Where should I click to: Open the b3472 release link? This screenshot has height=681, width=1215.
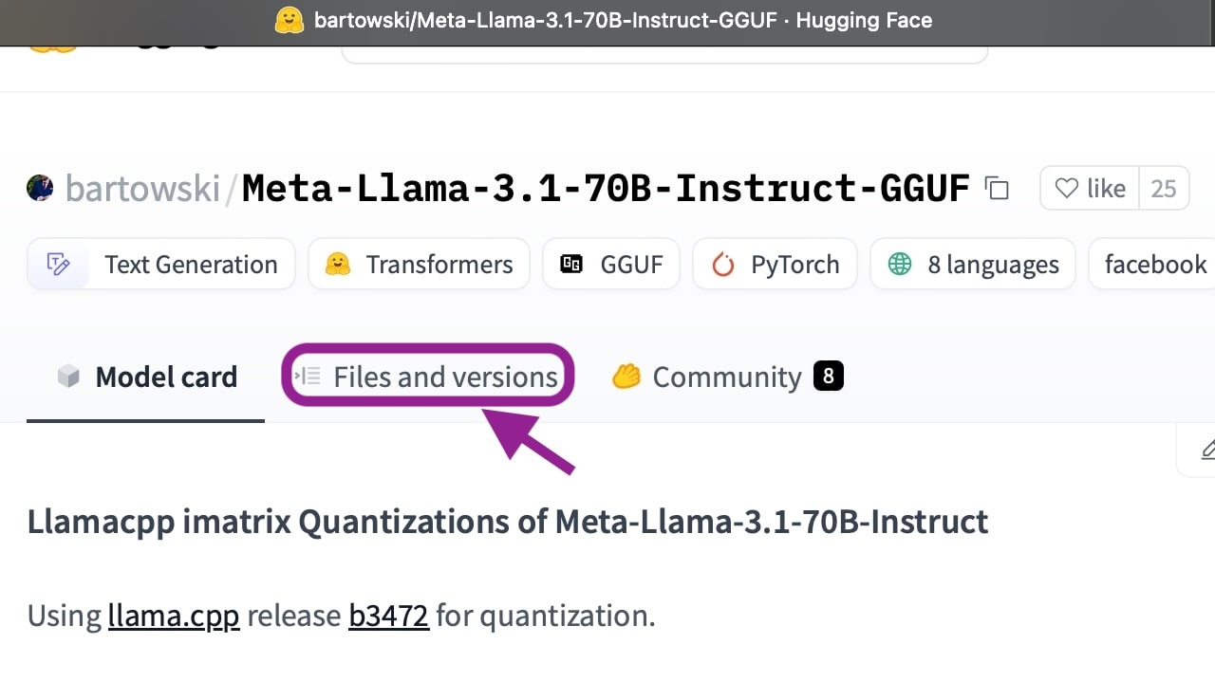point(388,617)
